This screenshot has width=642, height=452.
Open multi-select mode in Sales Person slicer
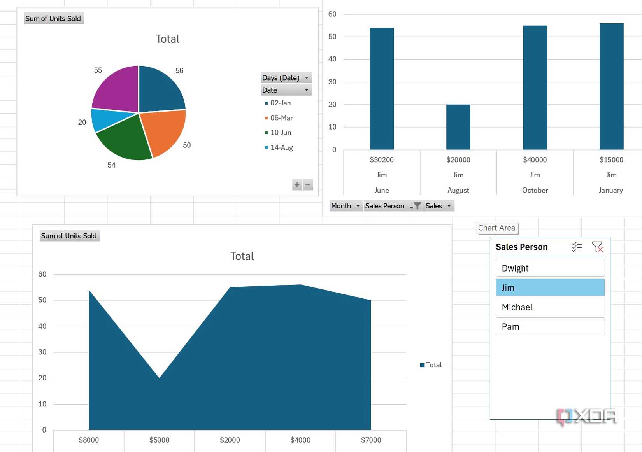point(577,247)
